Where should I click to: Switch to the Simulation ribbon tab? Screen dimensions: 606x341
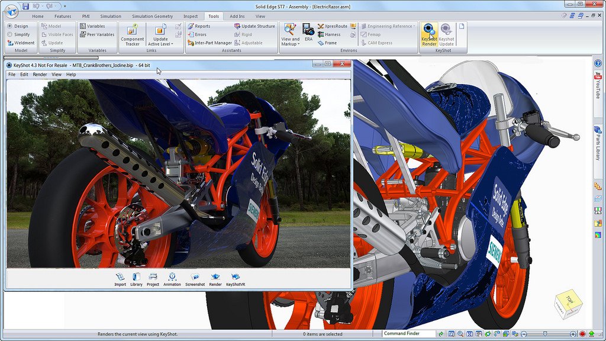111,16
